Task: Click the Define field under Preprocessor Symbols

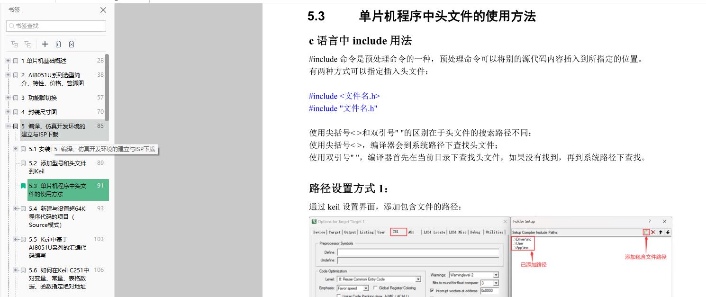Action: pyautogui.click(x=418, y=252)
